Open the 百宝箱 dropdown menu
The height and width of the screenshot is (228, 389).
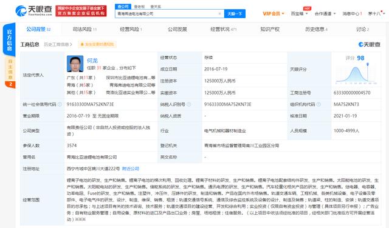point(299,13)
